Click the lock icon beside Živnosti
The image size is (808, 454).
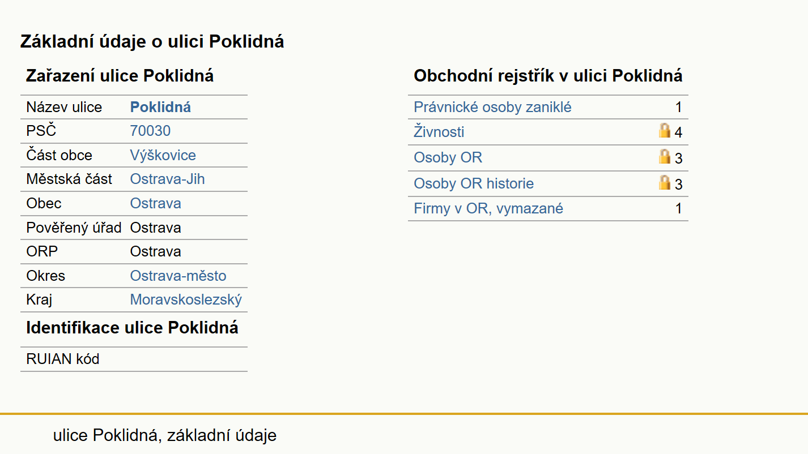click(665, 131)
